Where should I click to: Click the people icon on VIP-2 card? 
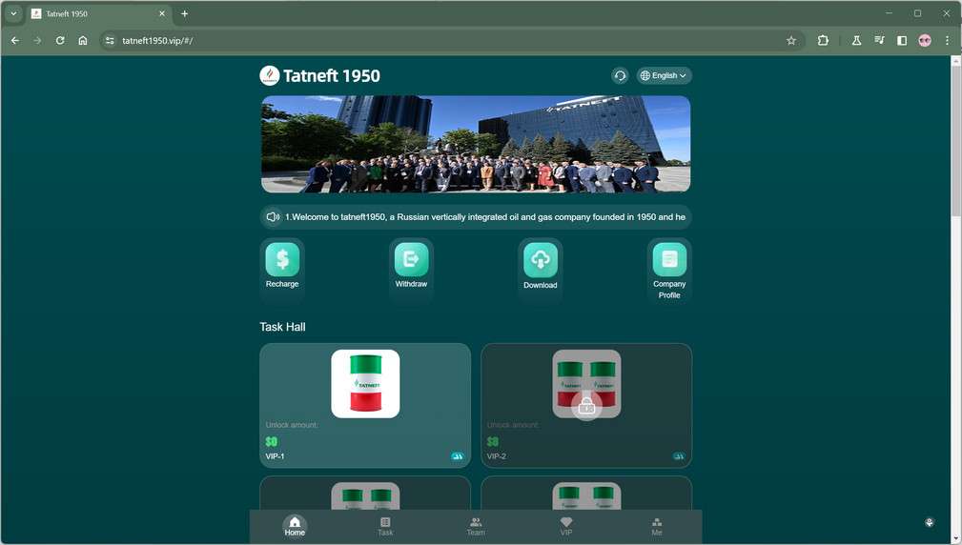679,456
